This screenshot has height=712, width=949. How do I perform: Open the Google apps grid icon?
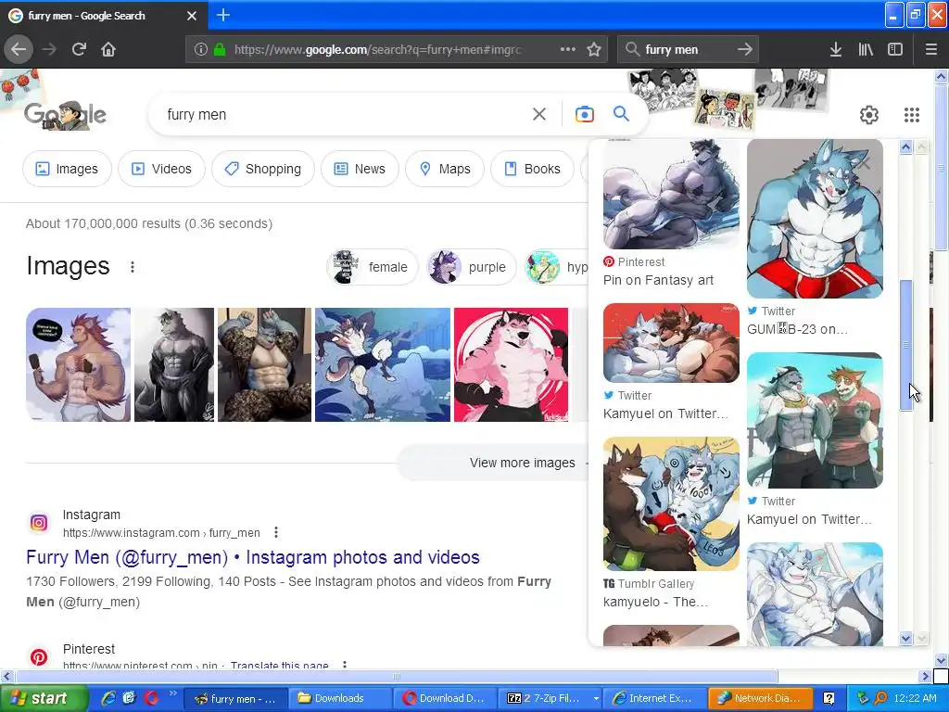tap(912, 114)
